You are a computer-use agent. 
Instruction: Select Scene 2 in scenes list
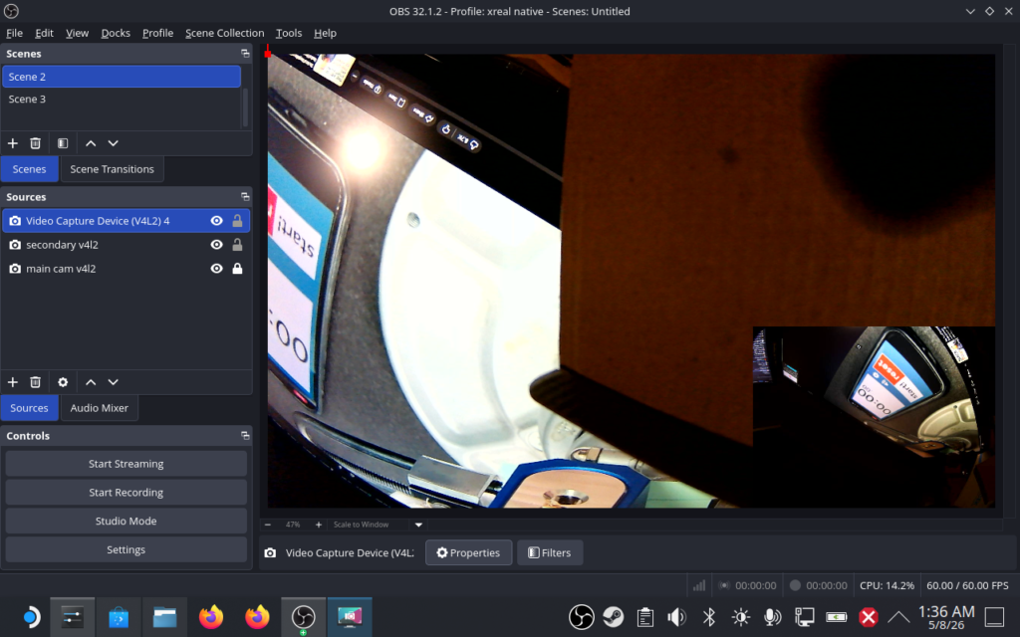click(122, 77)
